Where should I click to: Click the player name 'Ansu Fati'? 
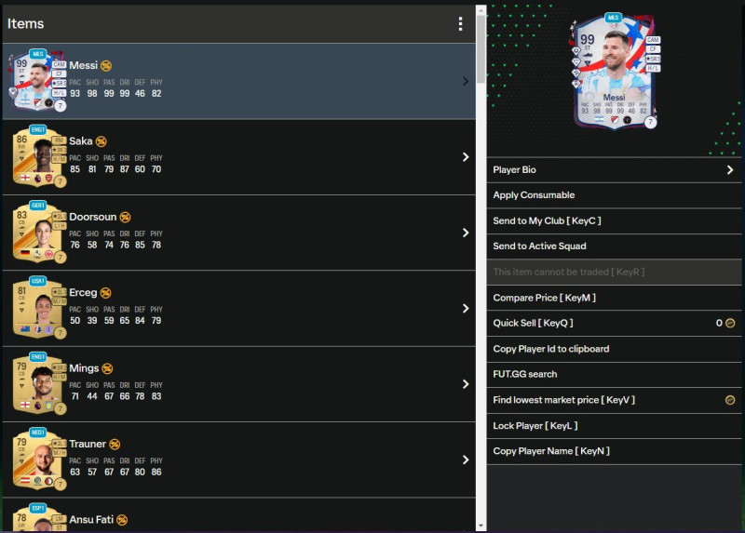pos(91,520)
